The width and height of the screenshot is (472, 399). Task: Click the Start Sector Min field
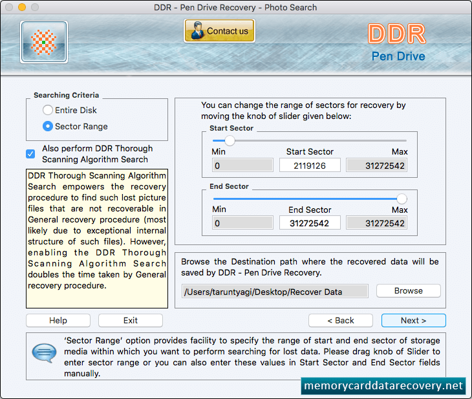242,166
